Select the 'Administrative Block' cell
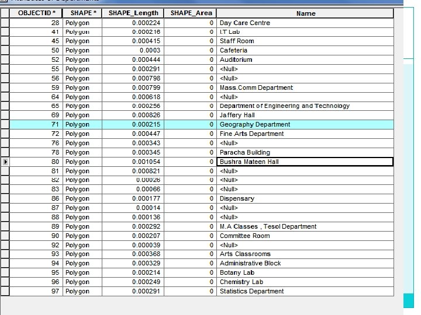Image resolution: width=421 pixels, height=315 pixels. pos(305,263)
